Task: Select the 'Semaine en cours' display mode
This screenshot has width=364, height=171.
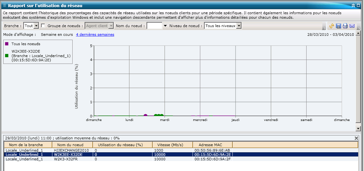Action: click(x=57, y=35)
